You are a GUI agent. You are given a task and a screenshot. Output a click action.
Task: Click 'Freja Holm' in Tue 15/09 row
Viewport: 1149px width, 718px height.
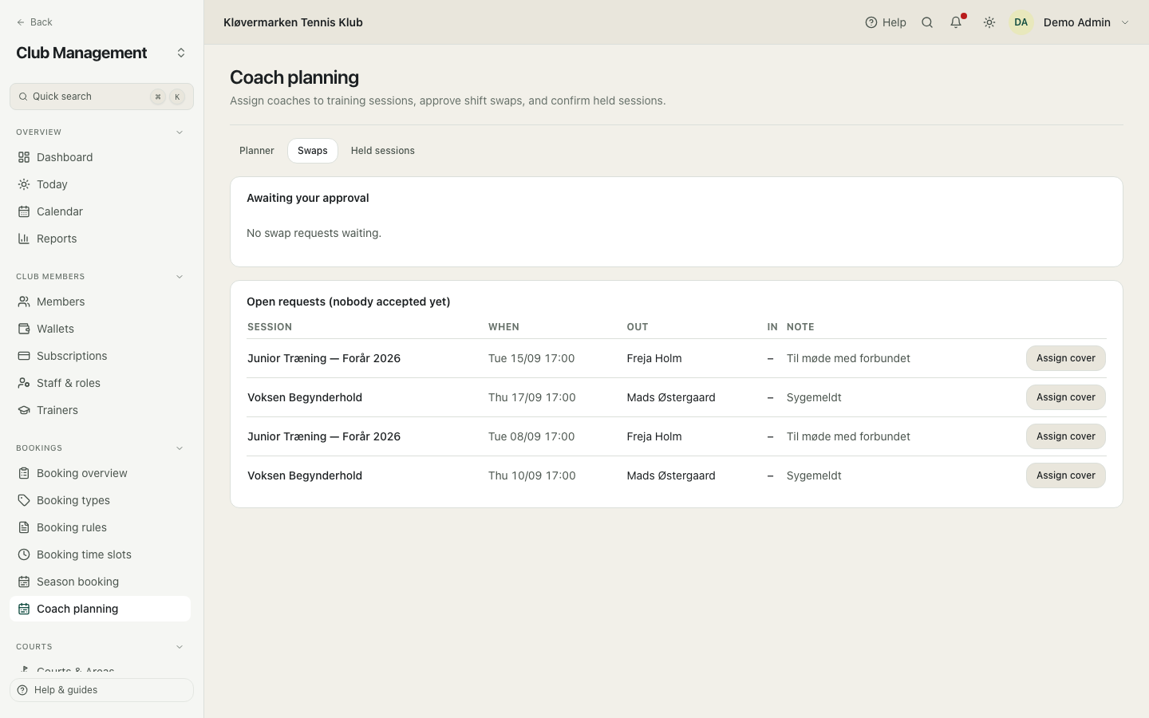654,358
